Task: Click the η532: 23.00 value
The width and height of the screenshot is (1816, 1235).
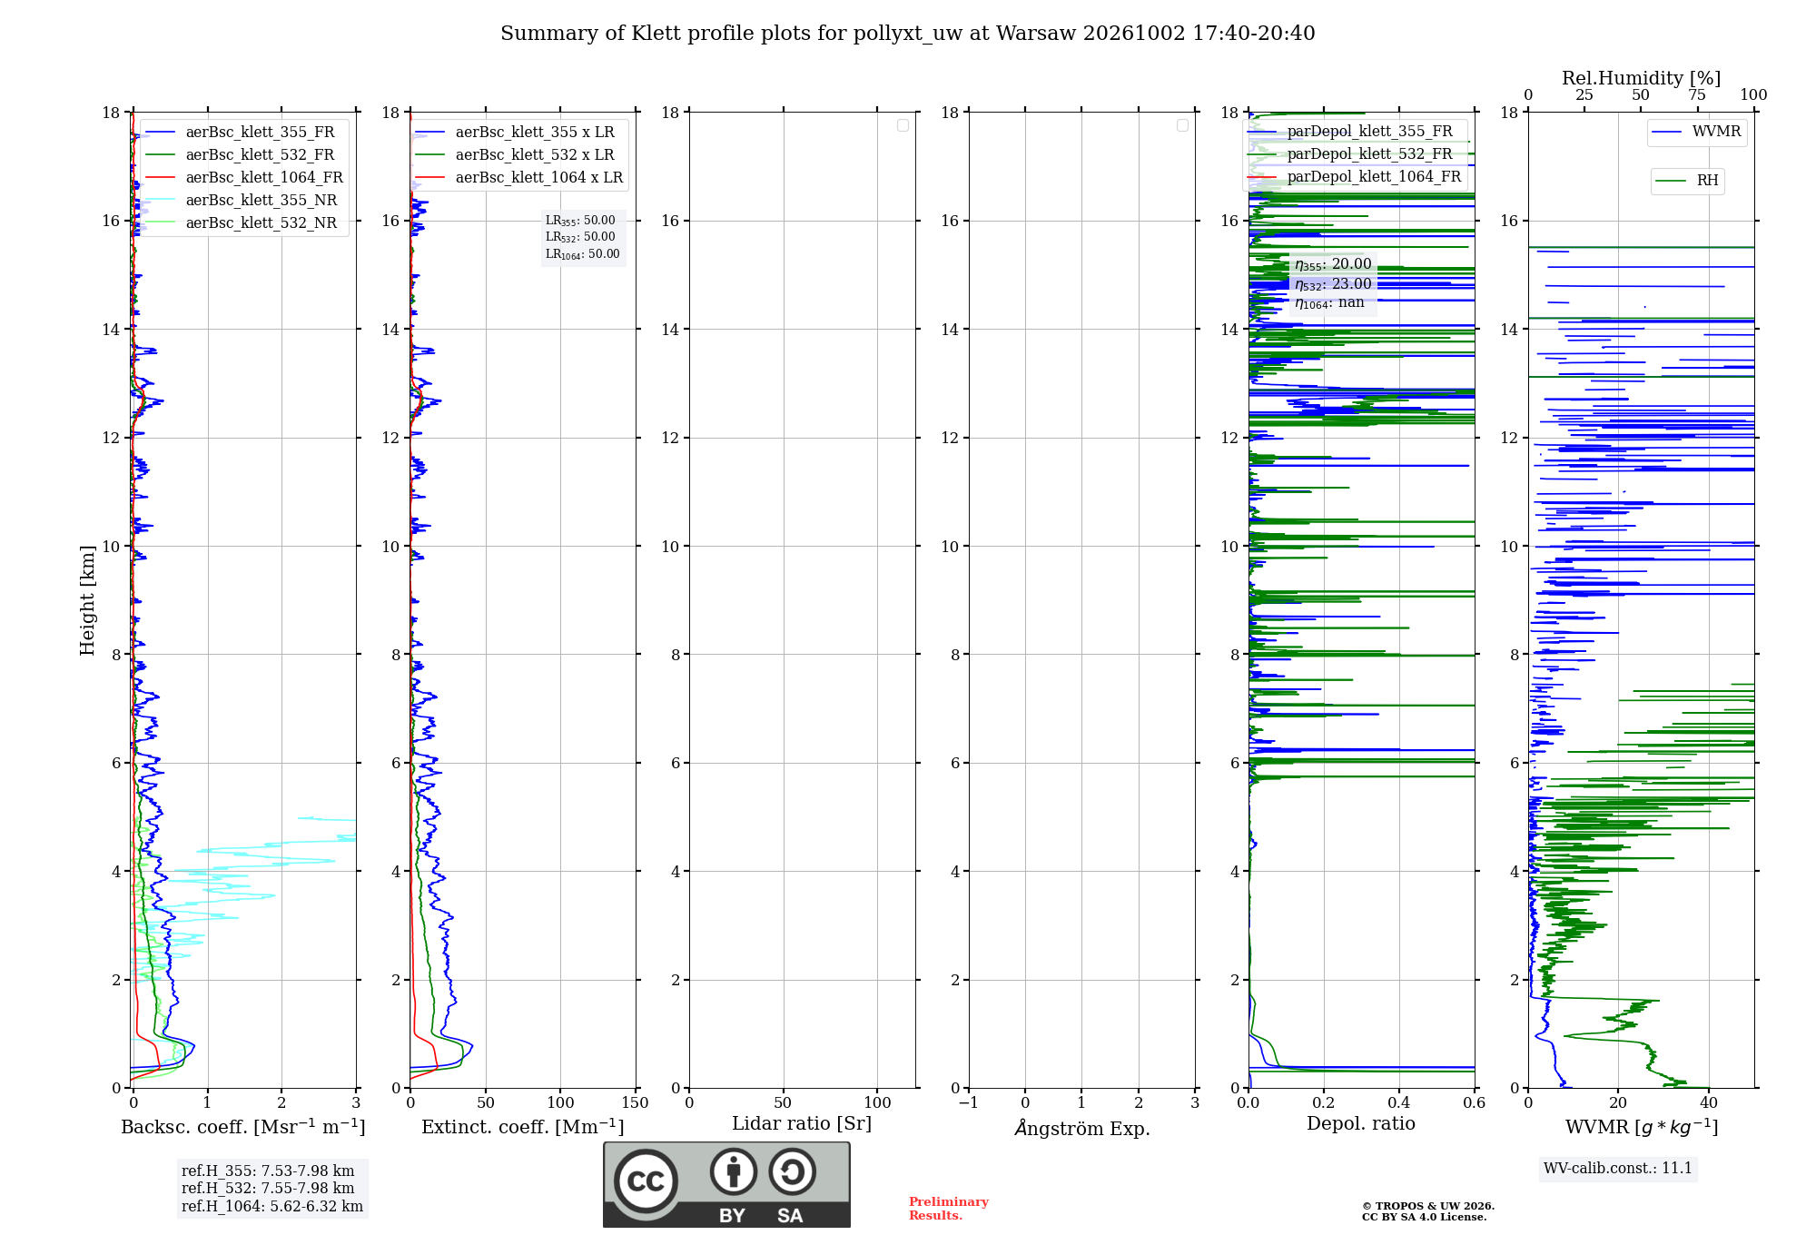Action: (x=1333, y=284)
